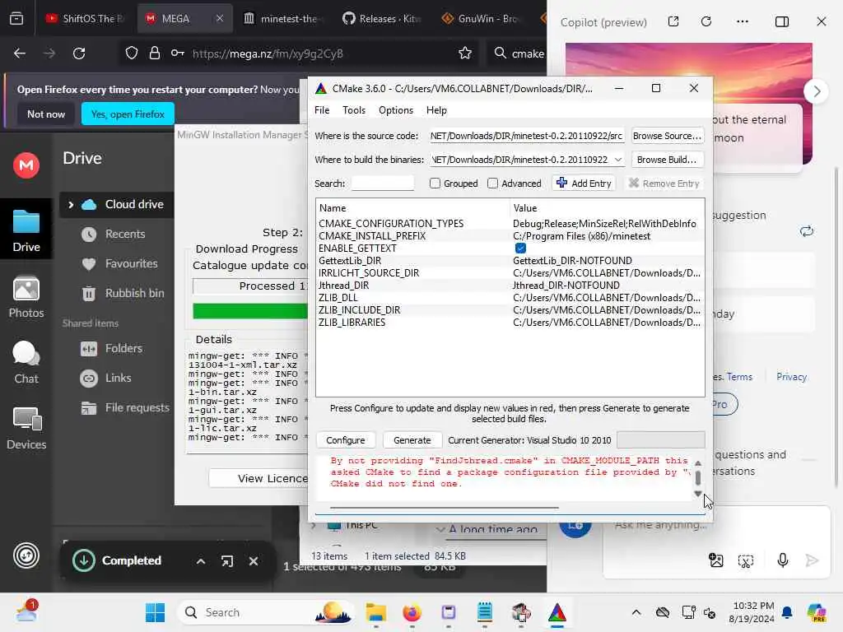
Task: Click Copilot screenshot capture icon
Action: pyautogui.click(x=746, y=561)
